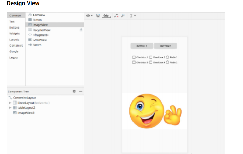Select linearLayout in Component Tree
243x154 pixels.
[x=26, y=103]
